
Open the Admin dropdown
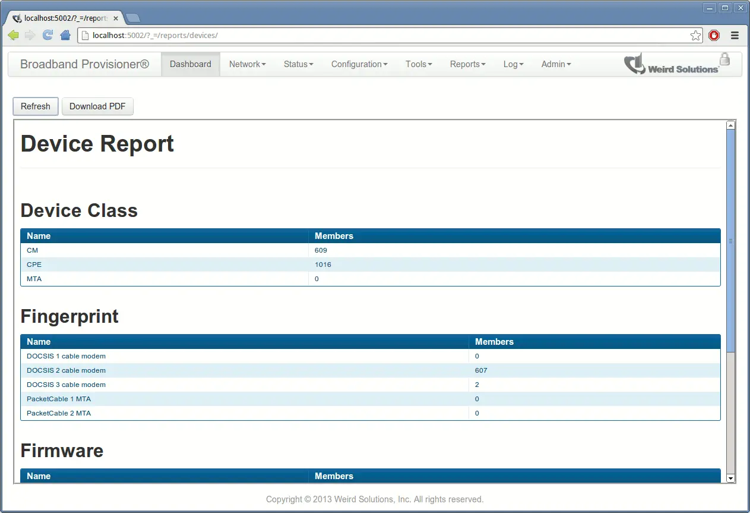[x=555, y=64]
